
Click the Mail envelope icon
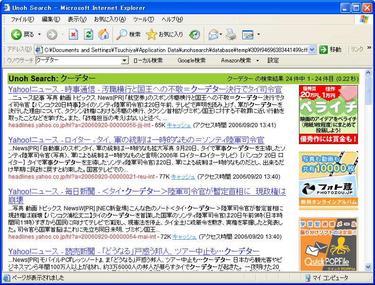pyautogui.click(x=213, y=35)
